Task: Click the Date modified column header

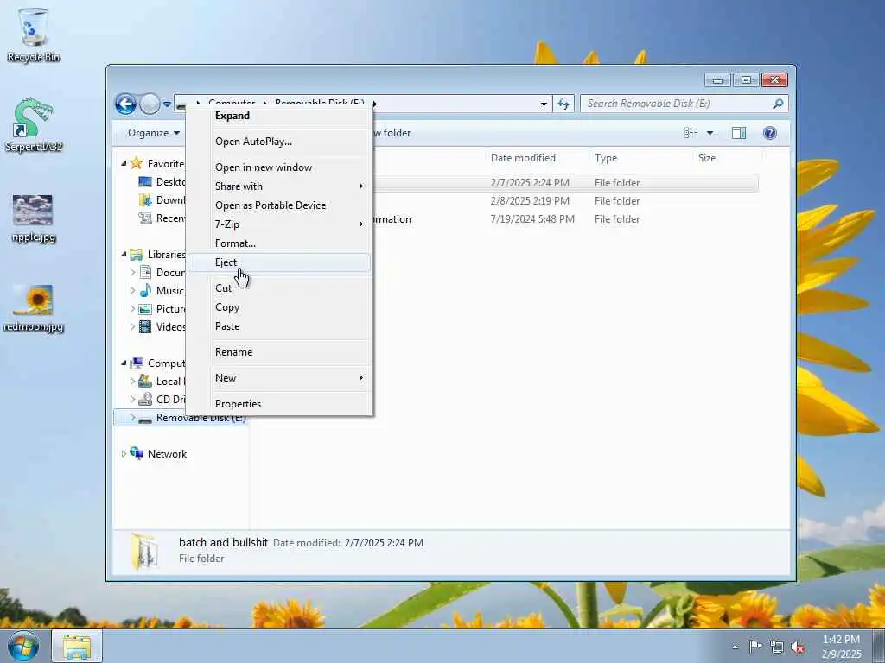Action: (x=523, y=158)
